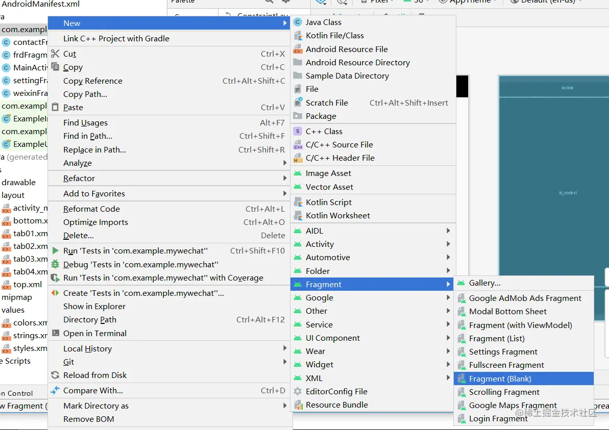Image resolution: width=609 pixels, height=430 pixels.
Task: Choose Copy Reference menu entry
Action: pos(169,81)
